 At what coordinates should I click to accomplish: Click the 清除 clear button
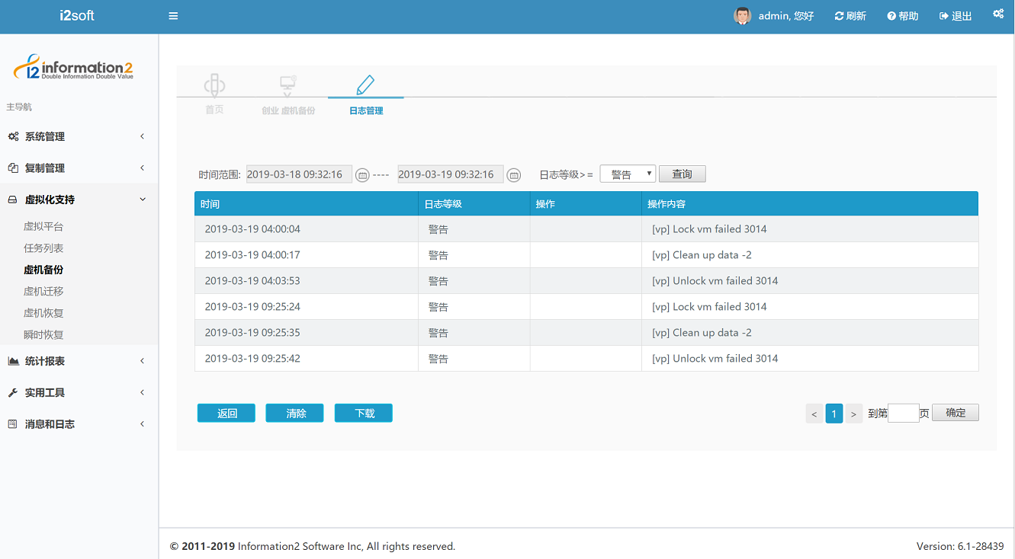(295, 414)
